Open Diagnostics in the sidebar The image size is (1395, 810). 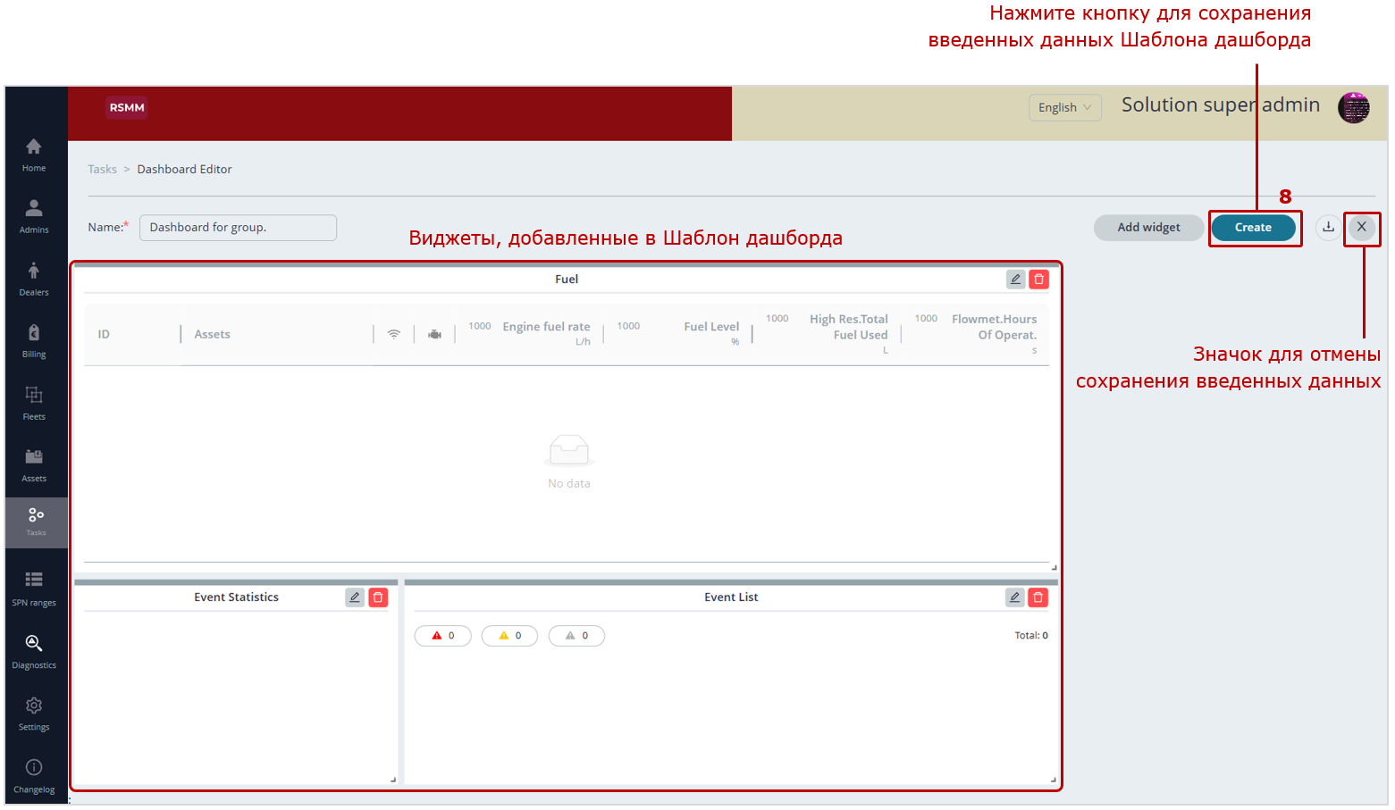34,651
